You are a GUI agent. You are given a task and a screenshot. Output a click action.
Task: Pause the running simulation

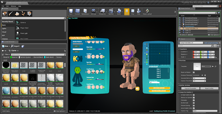[127, 11]
